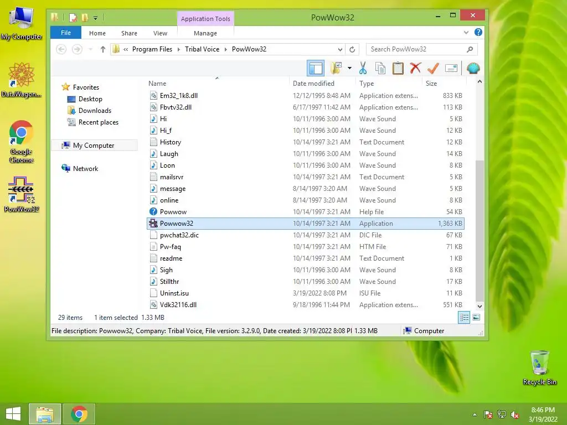Screen dimensions: 567x425
Task: Open the Customize Quick Access Toolbar dropdown
Action: tap(95, 18)
